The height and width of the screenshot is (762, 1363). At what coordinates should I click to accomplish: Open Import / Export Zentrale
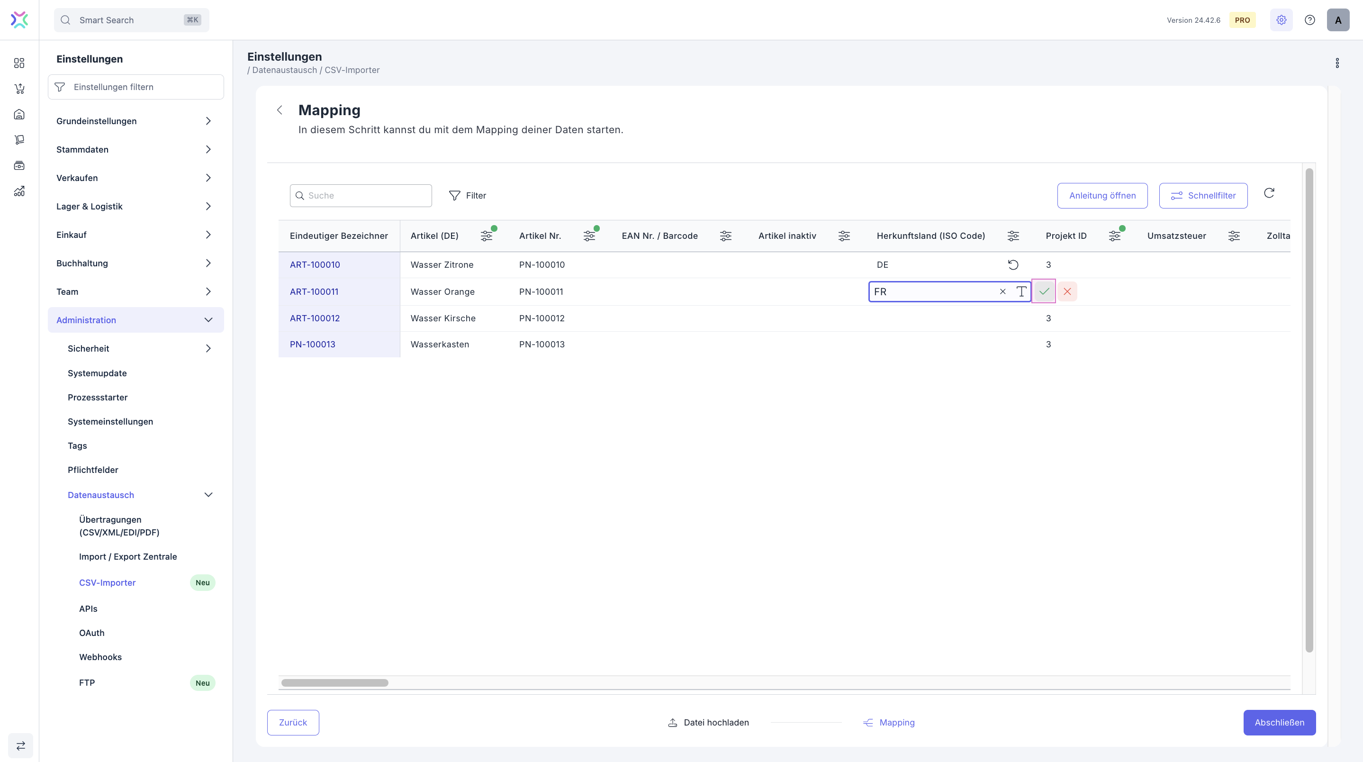pos(128,557)
